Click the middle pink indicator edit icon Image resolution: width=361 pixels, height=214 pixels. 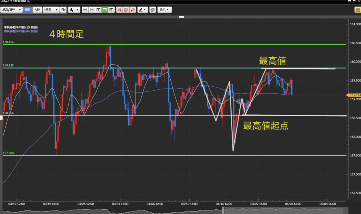click(126, 10)
